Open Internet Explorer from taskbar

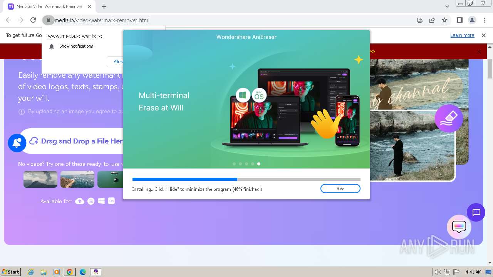pyautogui.click(x=31, y=272)
